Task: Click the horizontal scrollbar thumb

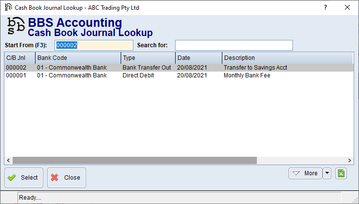Action: tap(134, 161)
